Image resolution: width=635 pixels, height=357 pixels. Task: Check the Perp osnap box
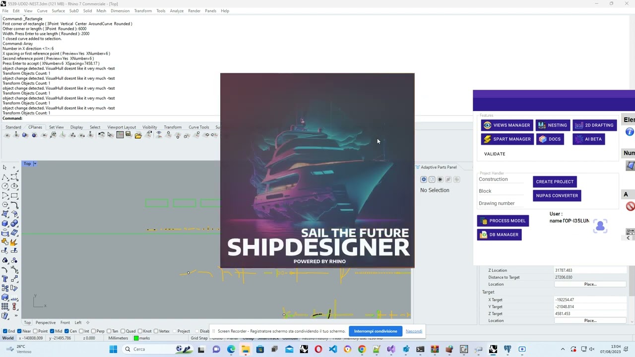[93, 331]
